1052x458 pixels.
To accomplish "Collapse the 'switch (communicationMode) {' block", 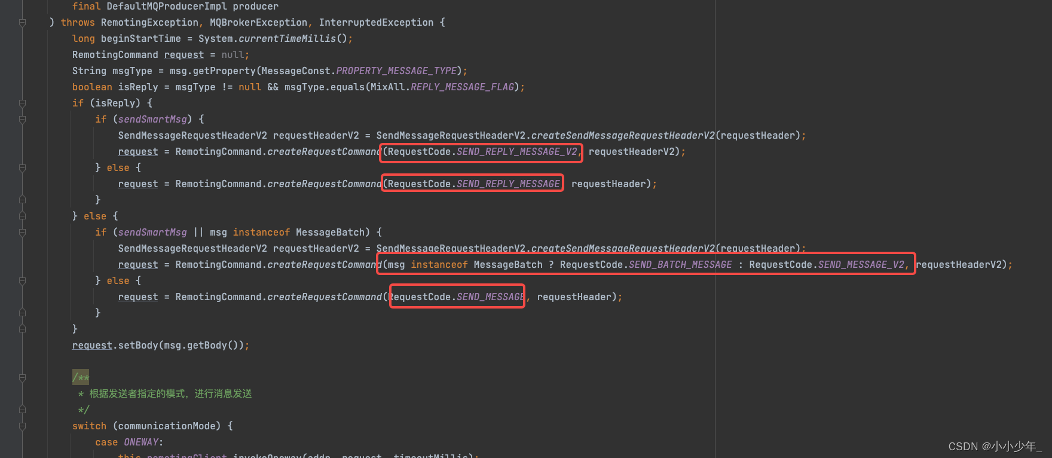I will [x=22, y=426].
